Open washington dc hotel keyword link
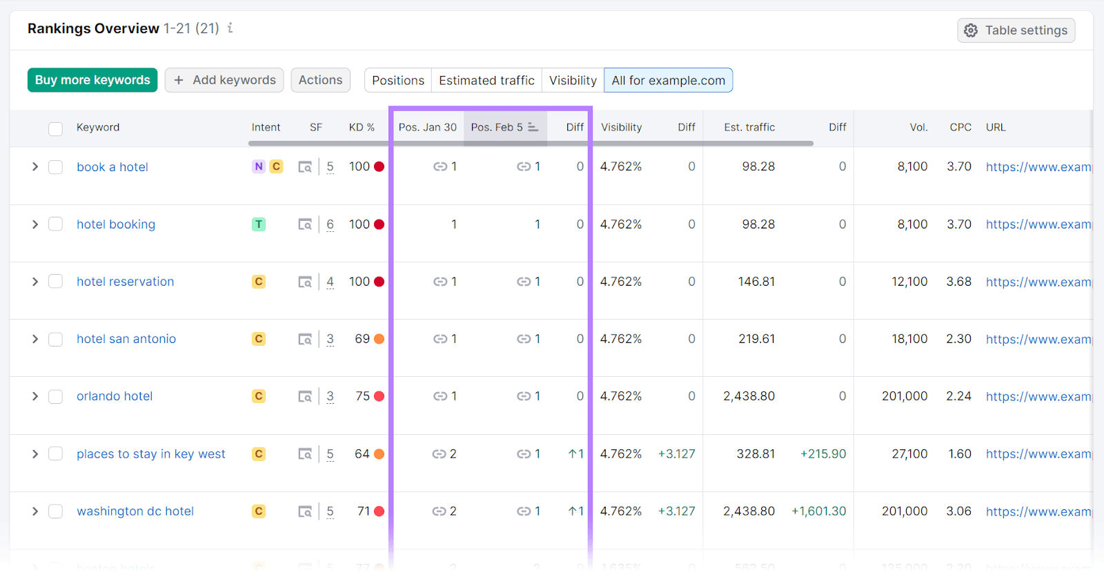 pyautogui.click(x=135, y=511)
